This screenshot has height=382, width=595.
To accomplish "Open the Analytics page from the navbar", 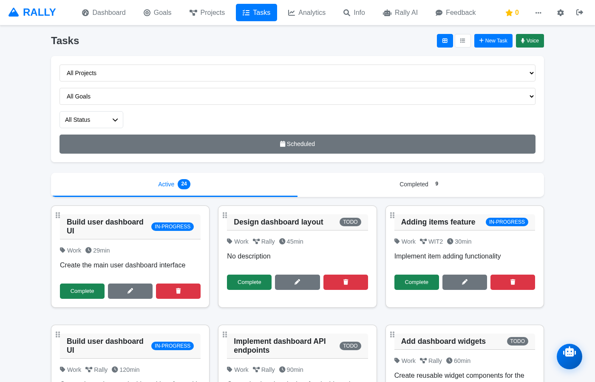I will point(306,12).
